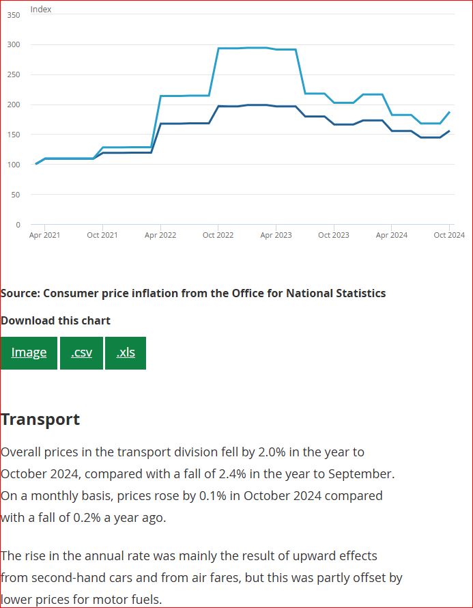473x608 pixels.
Task: Click the Source: Consumer price inflation text
Action: (x=193, y=293)
